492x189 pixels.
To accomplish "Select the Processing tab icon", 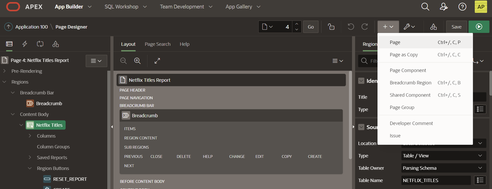I will tap(40, 44).
